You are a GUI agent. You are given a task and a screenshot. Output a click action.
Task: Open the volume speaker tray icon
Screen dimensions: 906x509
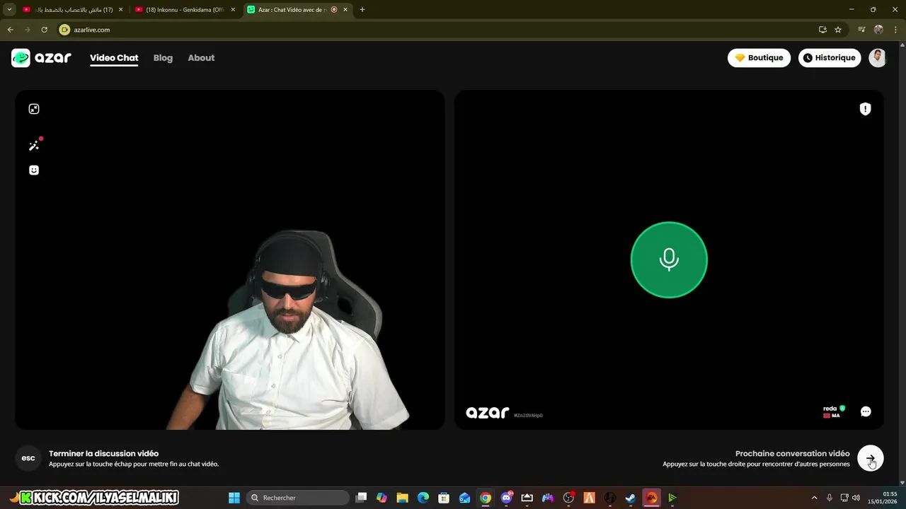click(x=856, y=498)
